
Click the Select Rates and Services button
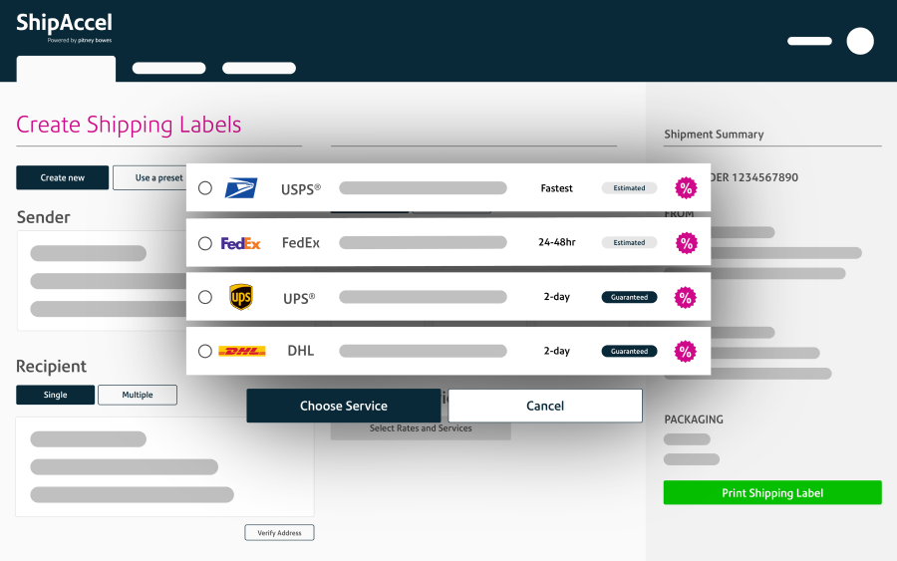click(421, 430)
